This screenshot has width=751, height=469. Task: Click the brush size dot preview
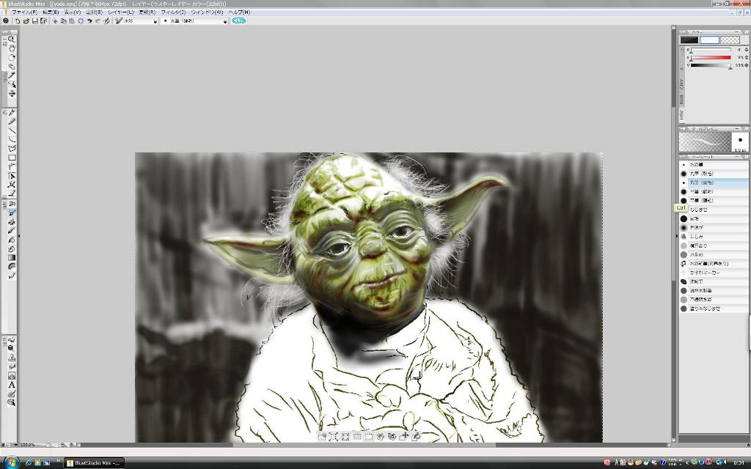(x=740, y=141)
